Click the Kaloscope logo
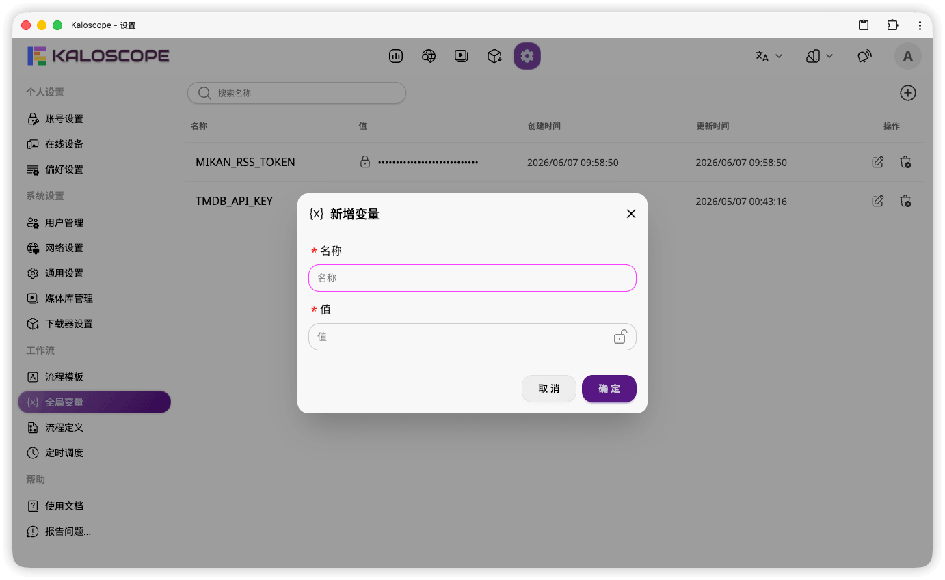 (x=98, y=56)
